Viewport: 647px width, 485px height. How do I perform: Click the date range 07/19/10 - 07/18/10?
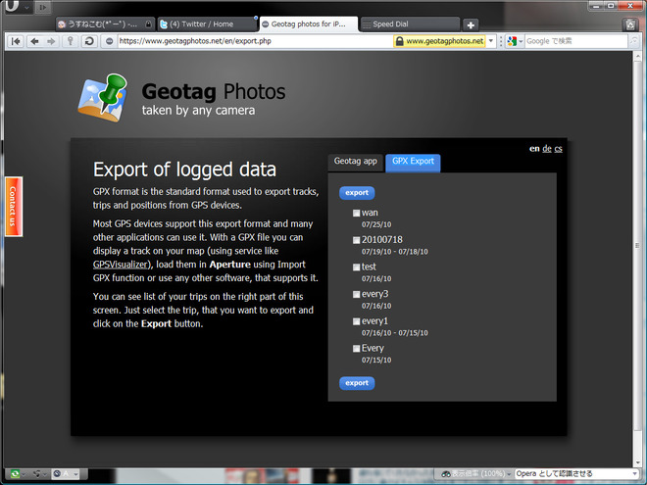click(394, 252)
